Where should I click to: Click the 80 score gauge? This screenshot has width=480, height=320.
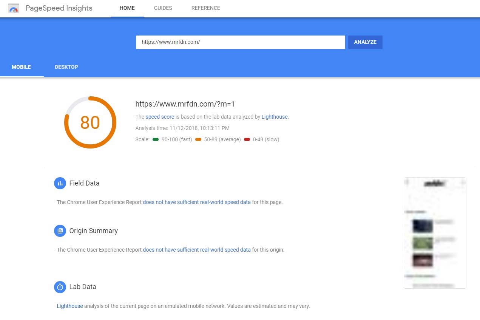coord(90,122)
